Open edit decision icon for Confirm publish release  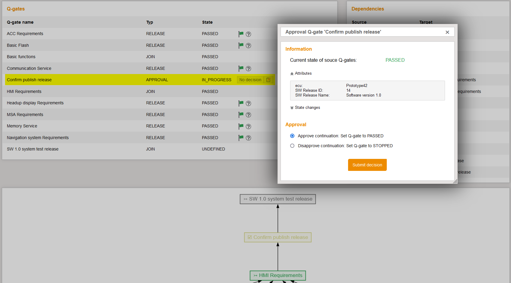click(269, 80)
